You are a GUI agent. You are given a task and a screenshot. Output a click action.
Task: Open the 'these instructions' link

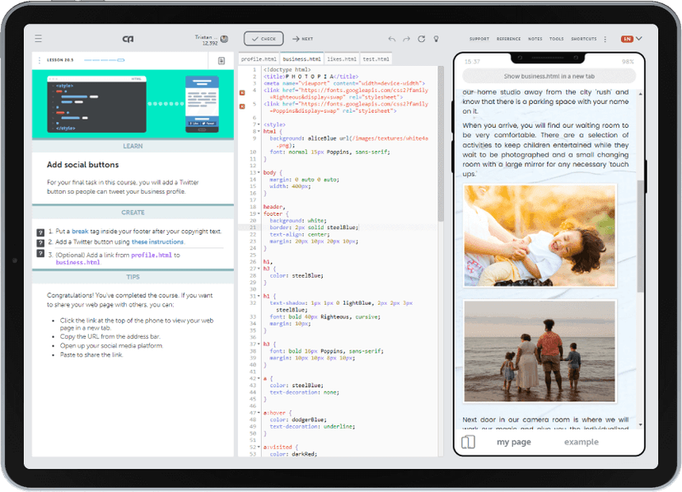click(x=157, y=242)
